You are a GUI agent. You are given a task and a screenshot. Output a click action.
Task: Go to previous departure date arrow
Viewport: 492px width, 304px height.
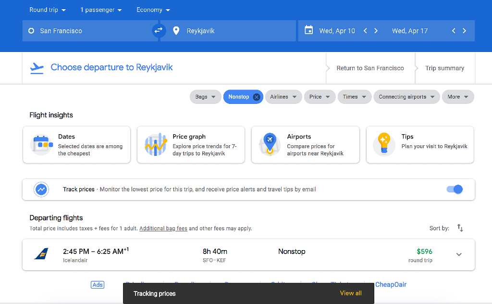[x=365, y=31]
